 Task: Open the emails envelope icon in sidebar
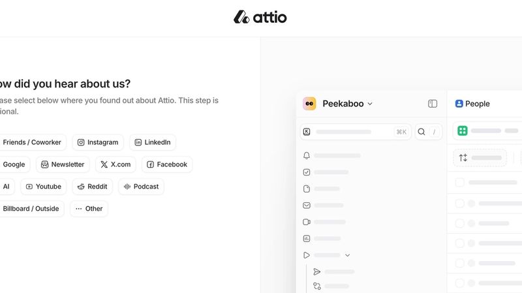pyautogui.click(x=307, y=206)
